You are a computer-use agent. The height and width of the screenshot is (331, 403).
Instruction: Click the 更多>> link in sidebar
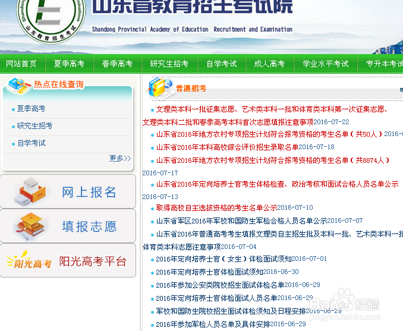pyautogui.click(x=120, y=158)
